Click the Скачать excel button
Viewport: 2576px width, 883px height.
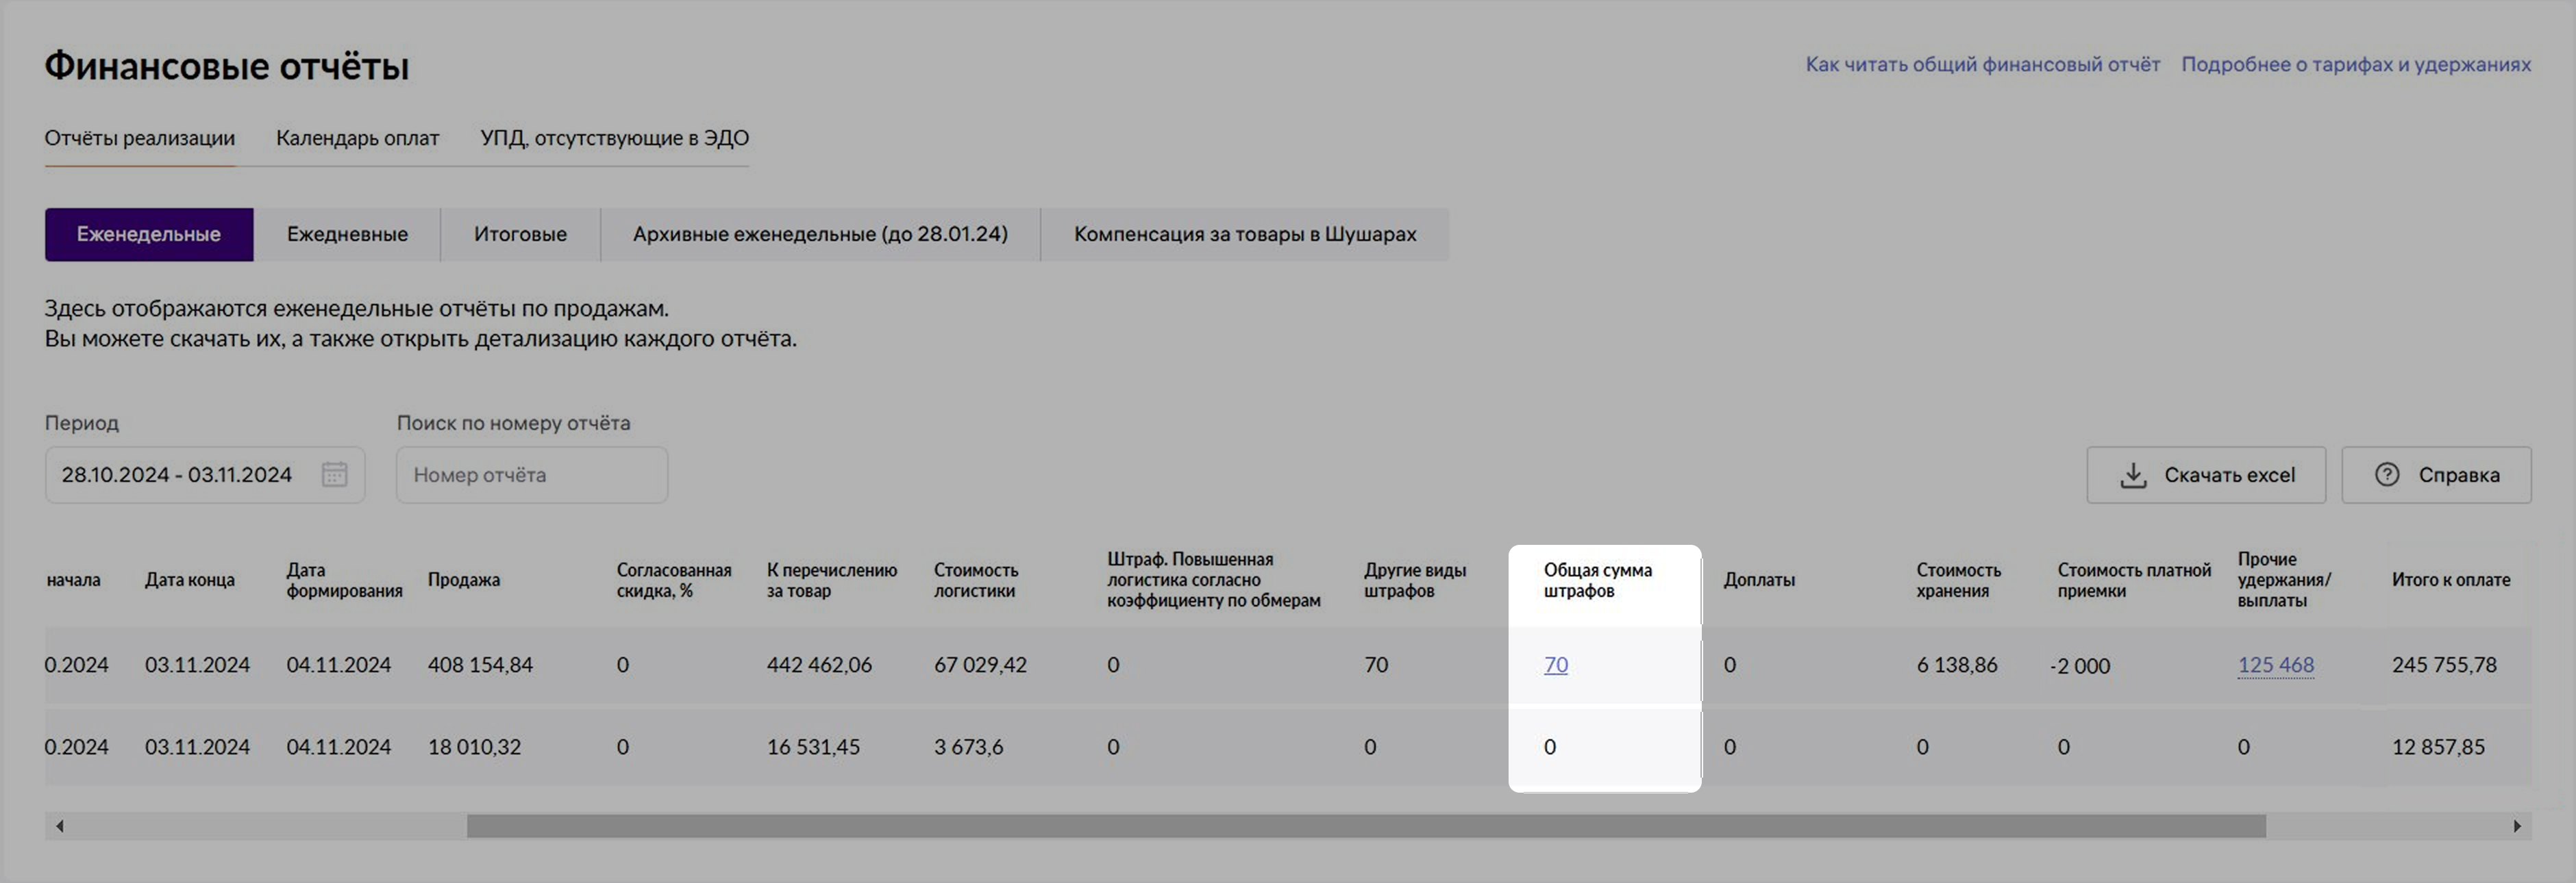point(2206,476)
